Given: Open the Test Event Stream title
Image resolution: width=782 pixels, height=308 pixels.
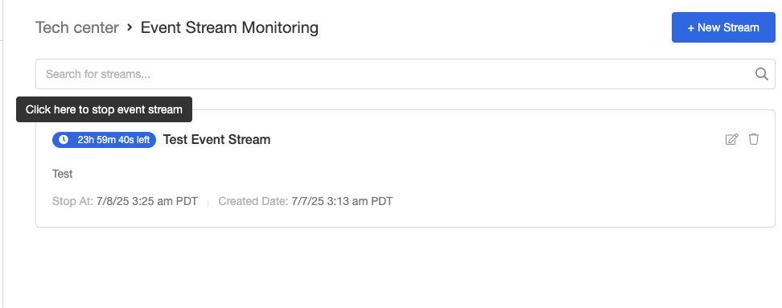Looking at the screenshot, I should pyautogui.click(x=216, y=140).
